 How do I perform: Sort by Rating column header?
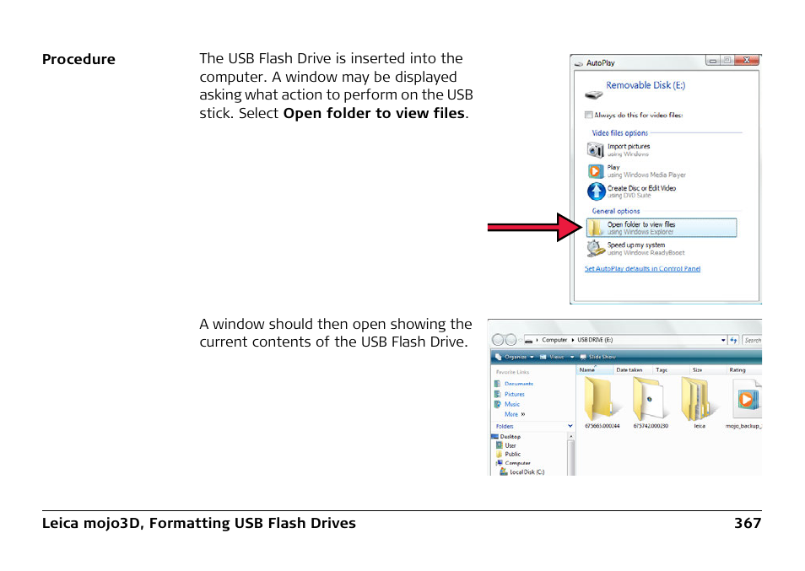[x=743, y=370]
